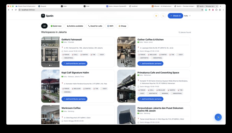The height and width of the screenshot is (133, 232).
Task: Click the clock icon beside Senin-Minggu 10:00-19:00
Action: point(138,86)
